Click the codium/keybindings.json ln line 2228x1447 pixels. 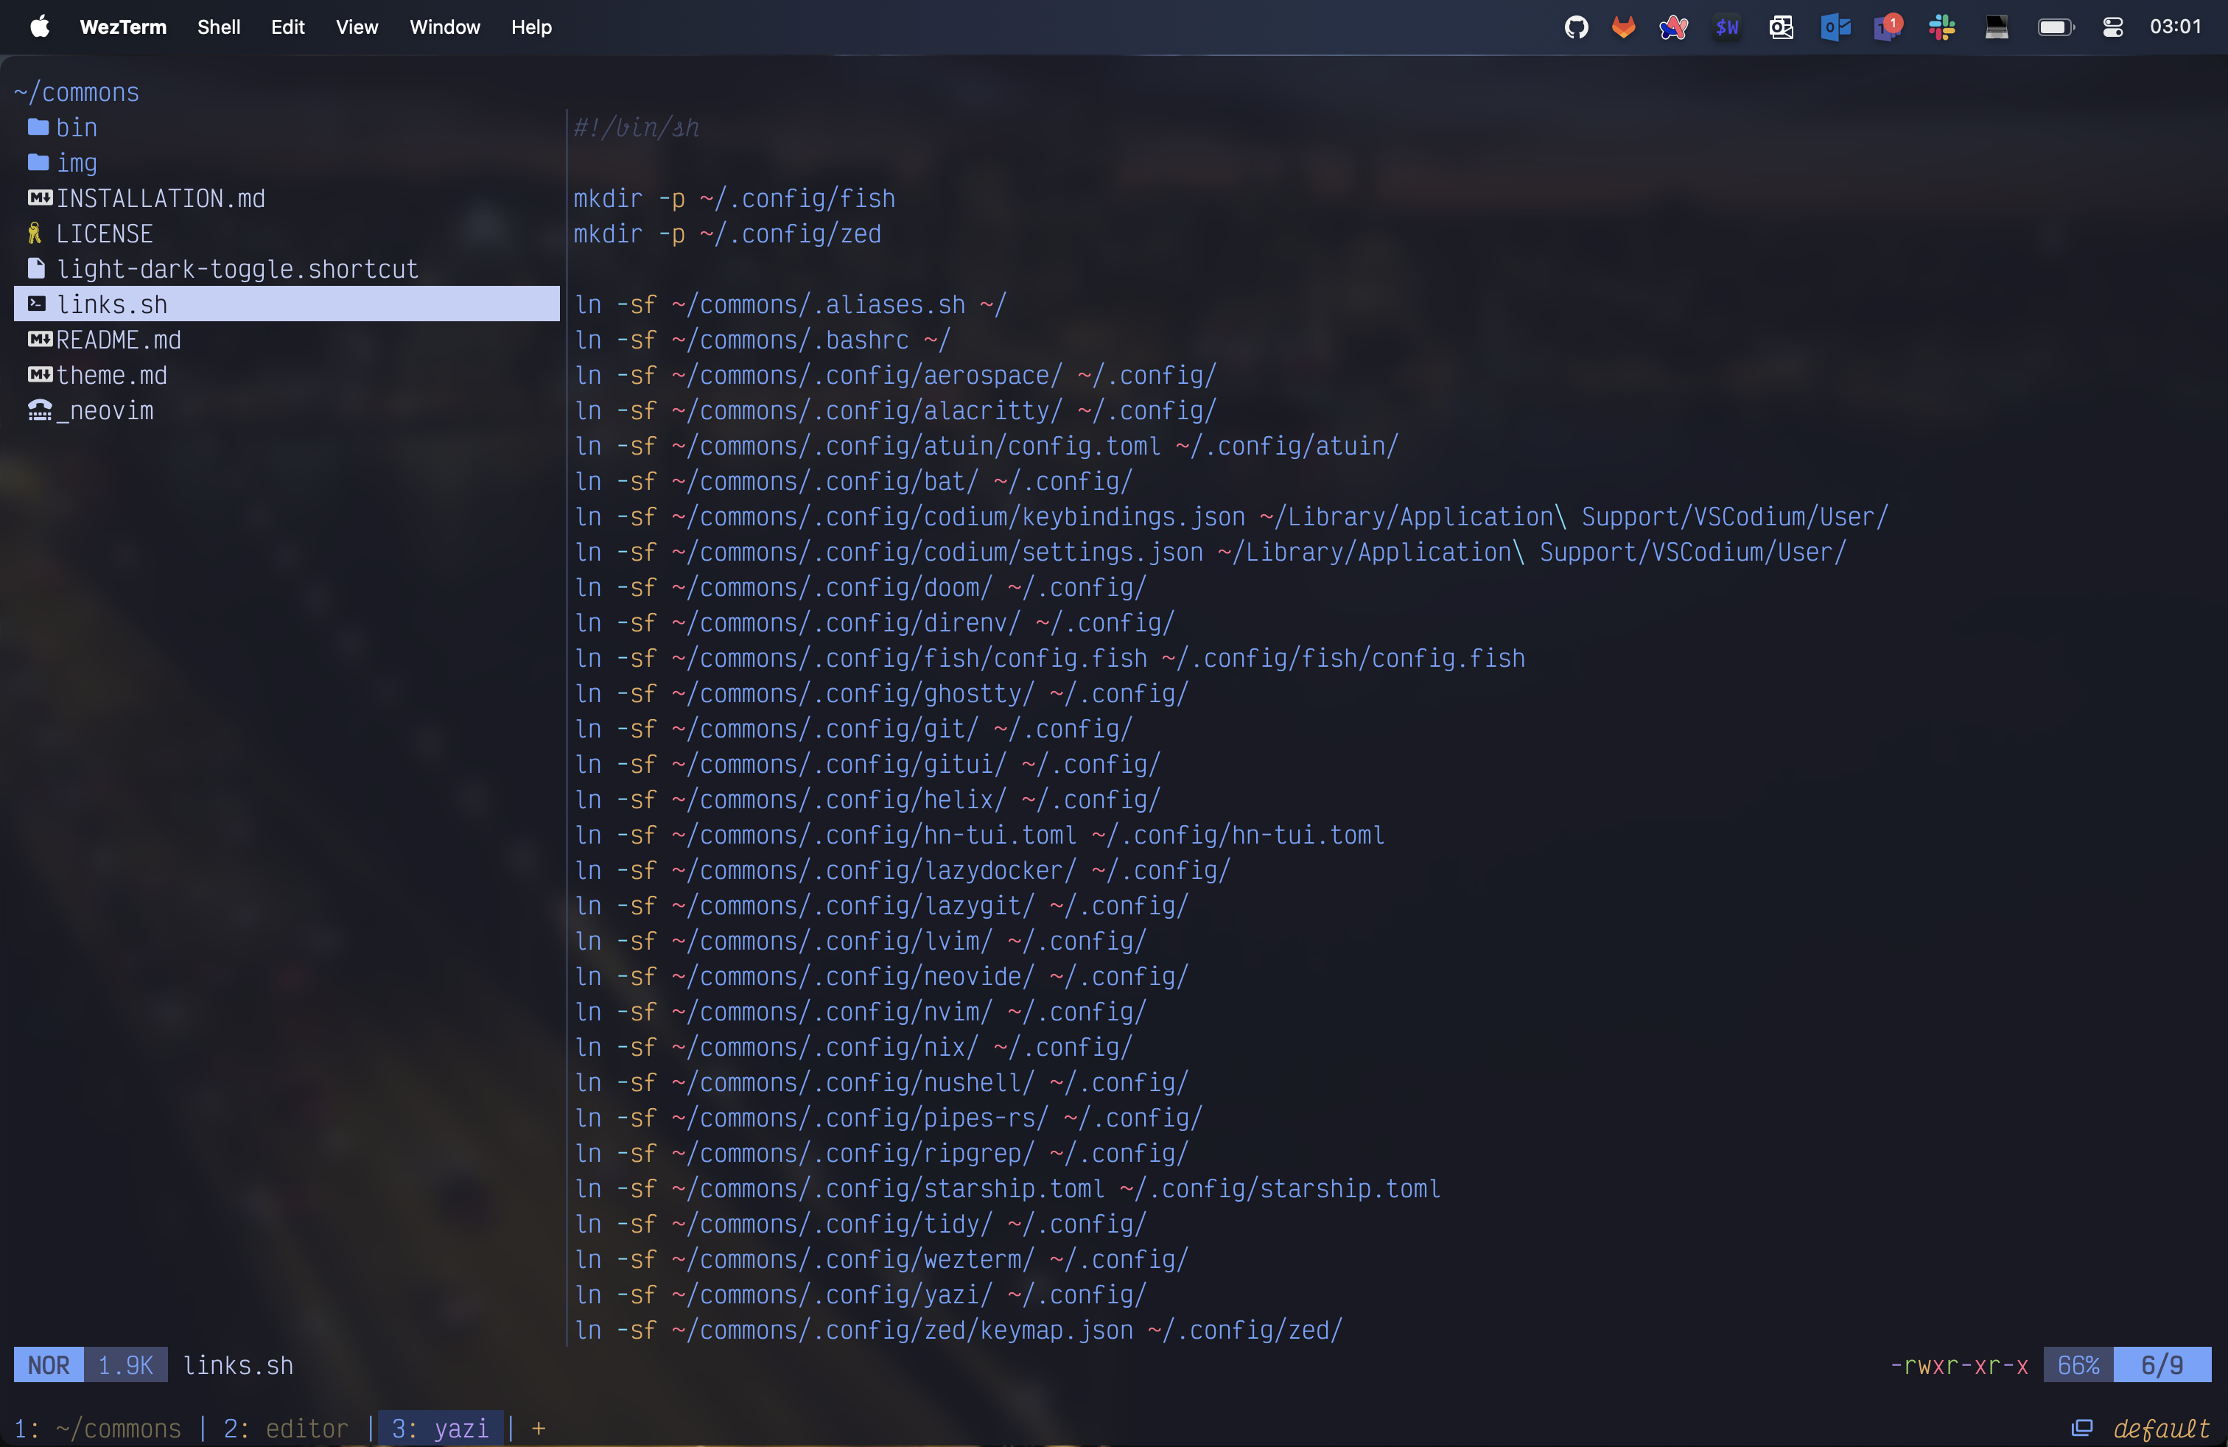pyautogui.click(x=1232, y=516)
